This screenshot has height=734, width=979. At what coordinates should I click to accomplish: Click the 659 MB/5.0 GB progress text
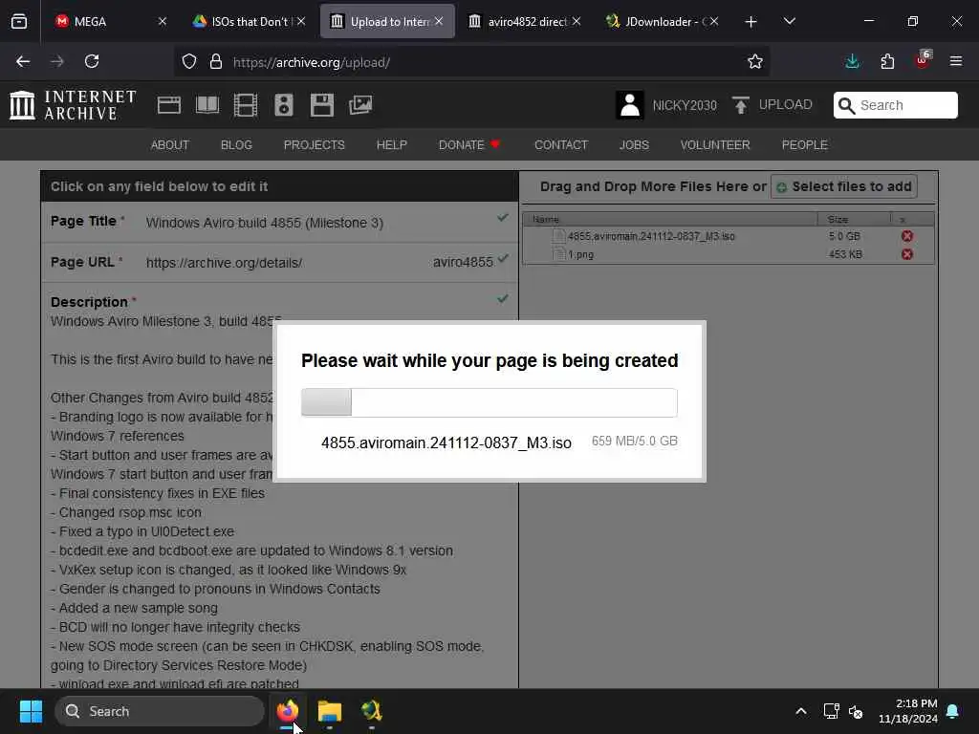click(635, 441)
